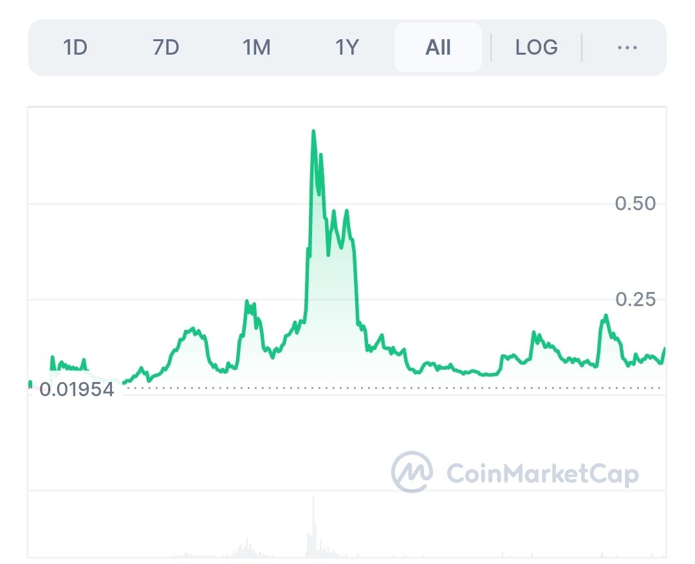
Task: Click the highest peak of price line
Action: [x=313, y=131]
